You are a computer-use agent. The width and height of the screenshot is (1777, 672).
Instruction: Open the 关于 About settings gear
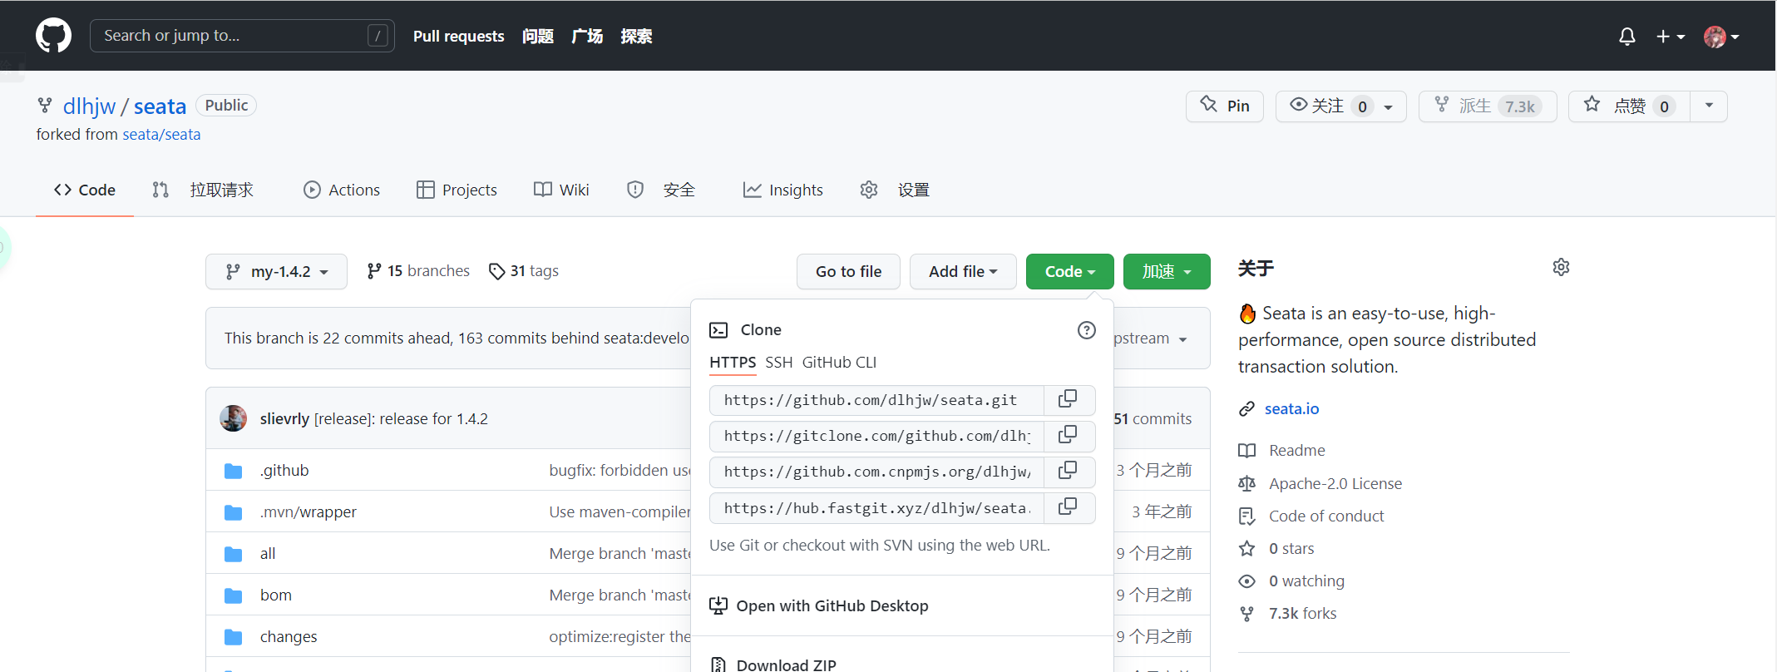coord(1561,268)
